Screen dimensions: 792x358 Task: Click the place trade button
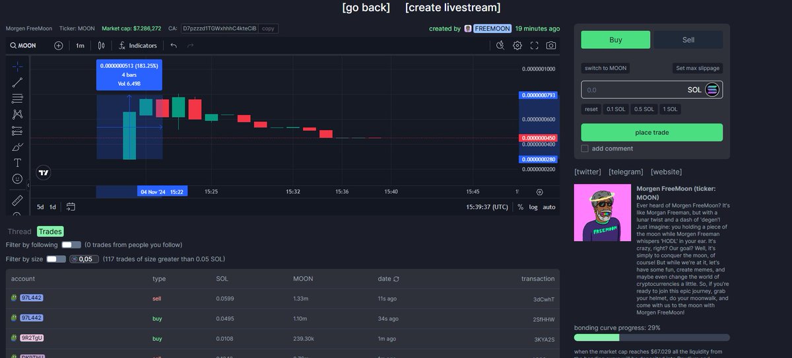[x=652, y=132]
